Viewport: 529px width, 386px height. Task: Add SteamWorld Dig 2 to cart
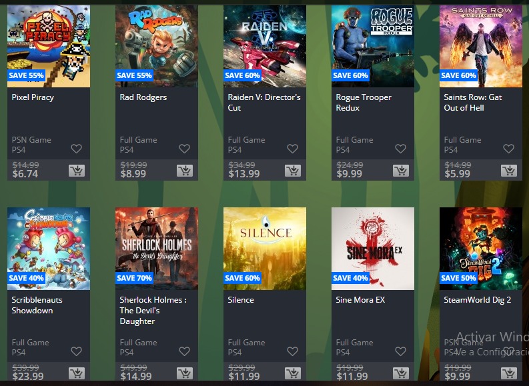tap(509, 373)
